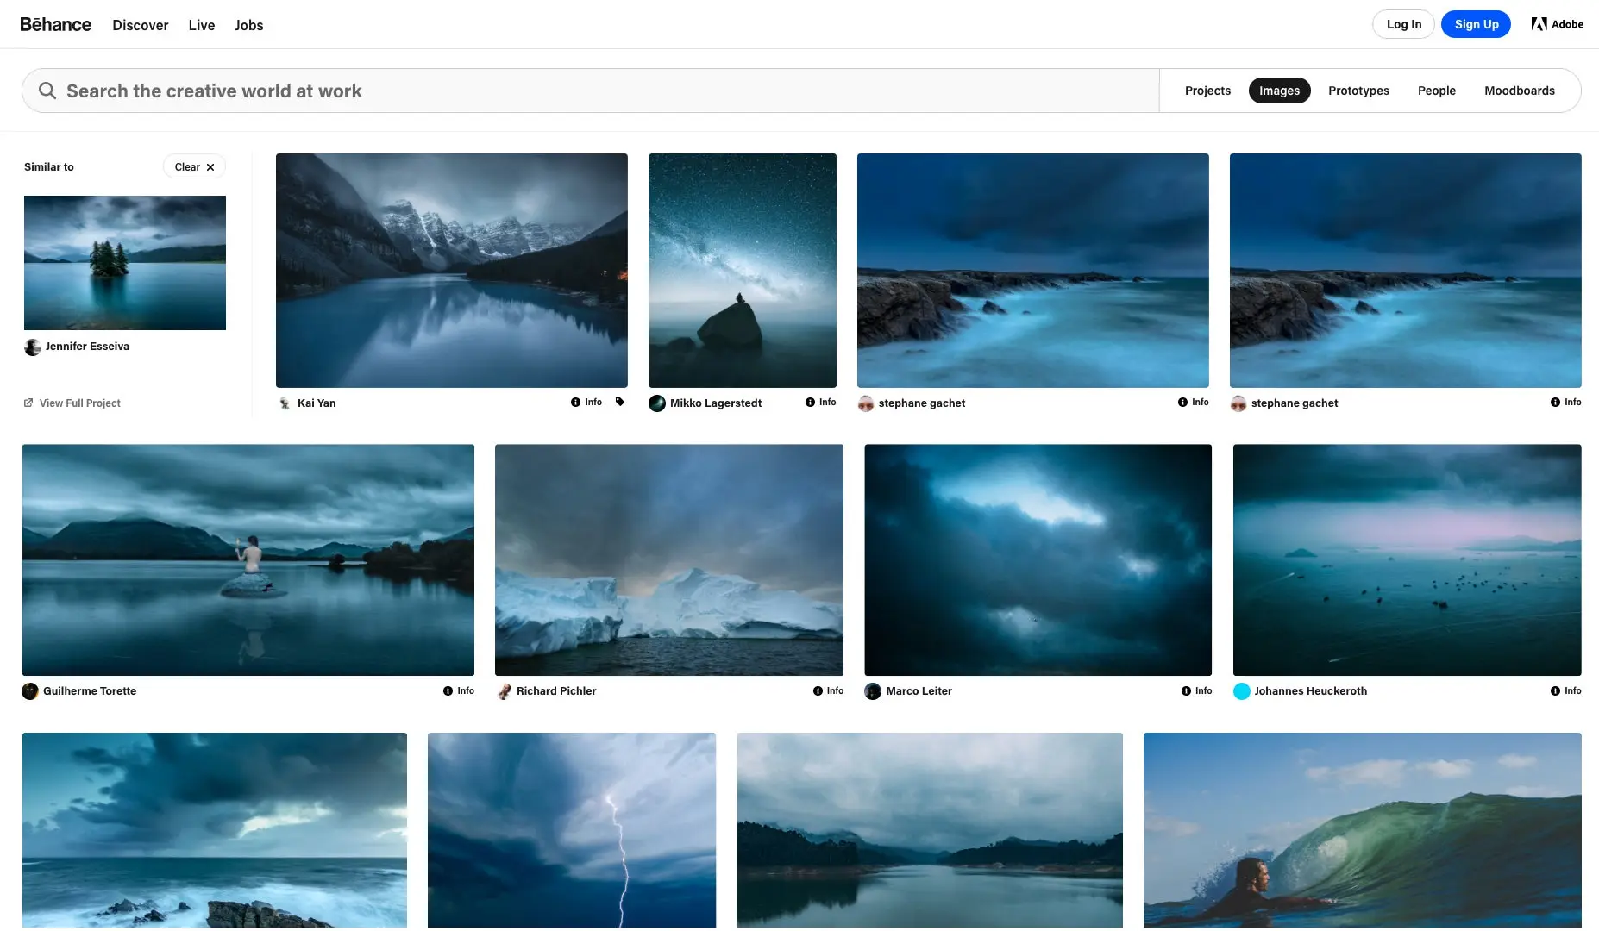Click the tag icon on Kai Yan's image
Image resolution: width=1599 pixels, height=931 pixels.
click(x=621, y=402)
